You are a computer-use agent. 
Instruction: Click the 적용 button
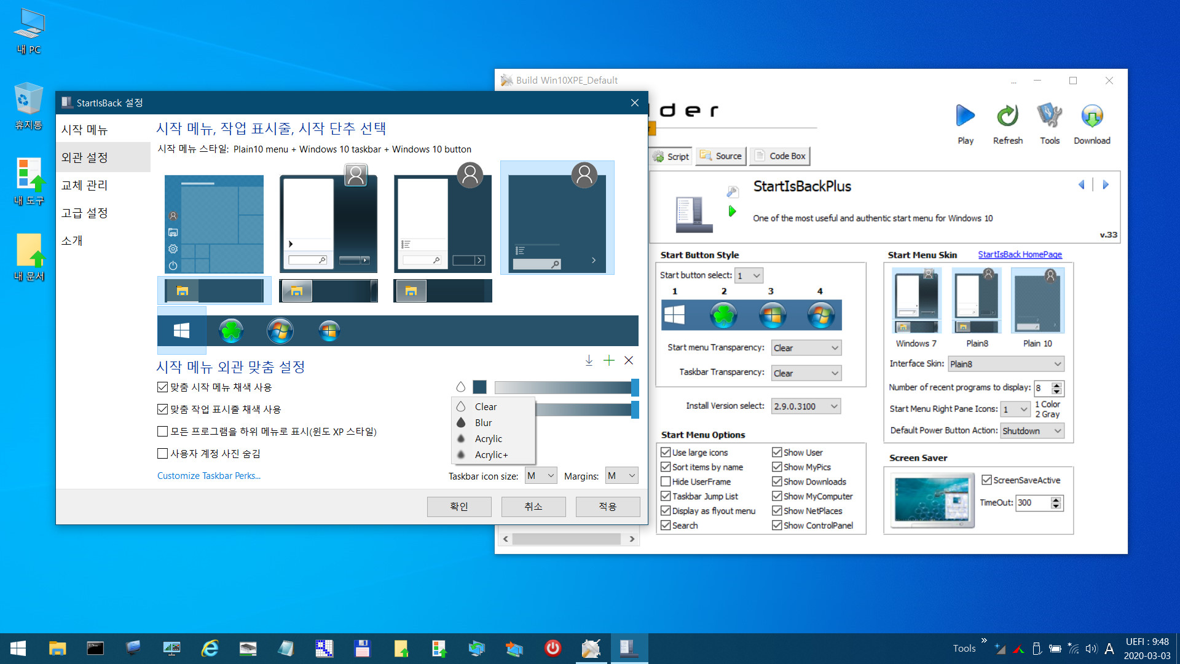coord(608,507)
